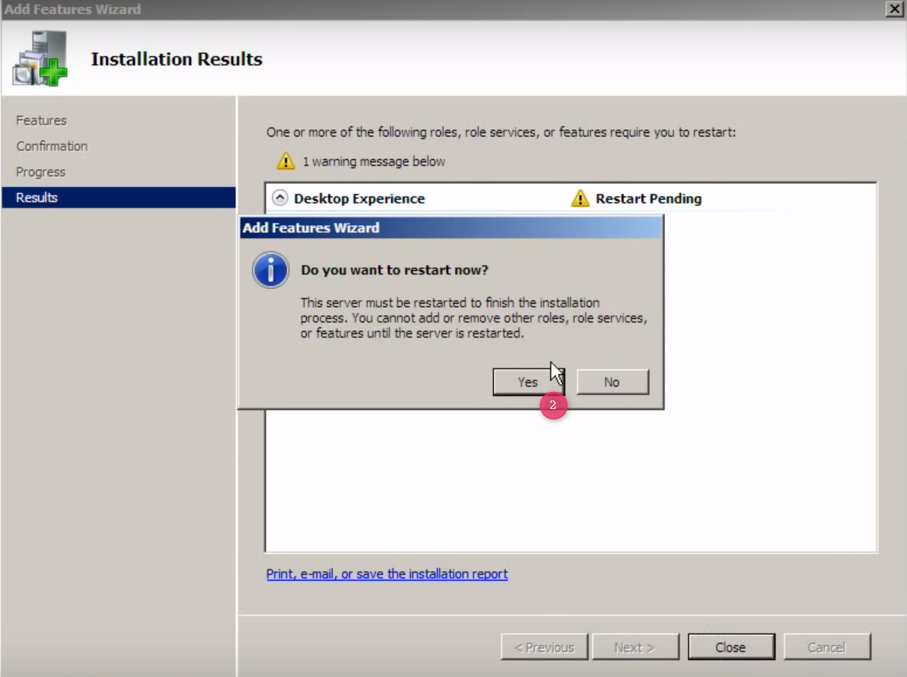Screen dimensions: 907x677
Task: Choose No to postpone the restart
Action: pos(612,382)
